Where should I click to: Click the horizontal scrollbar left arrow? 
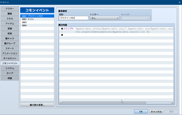60,103
